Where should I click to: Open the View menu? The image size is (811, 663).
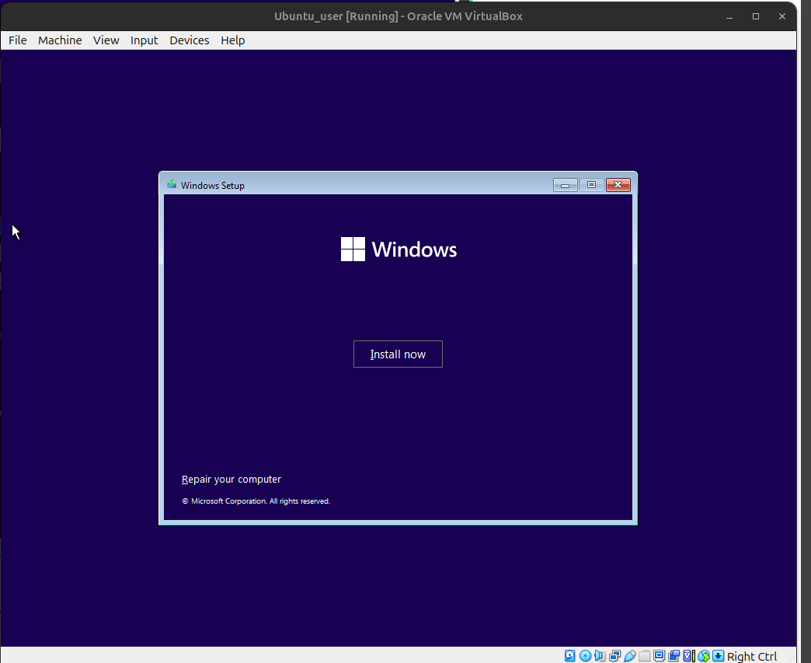click(x=106, y=40)
